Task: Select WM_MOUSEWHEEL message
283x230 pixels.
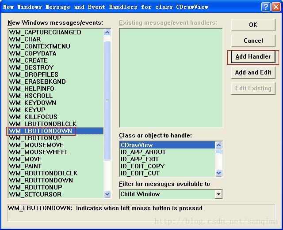Action: [56, 152]
